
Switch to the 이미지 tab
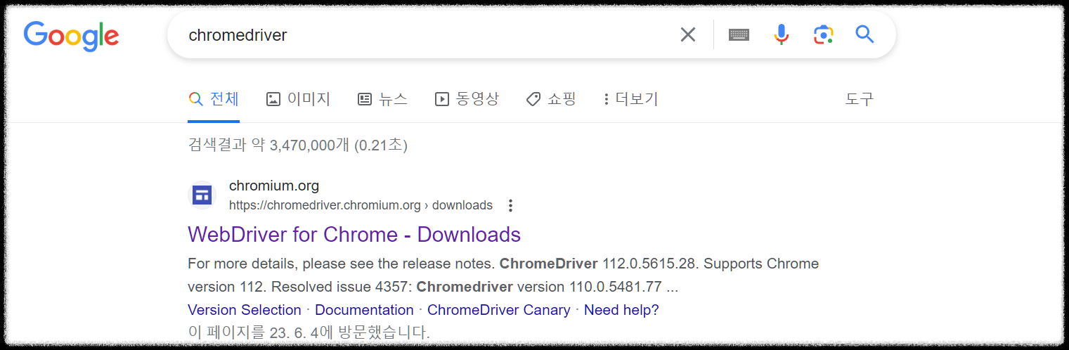pyautogui.click(x=298, y=99)
